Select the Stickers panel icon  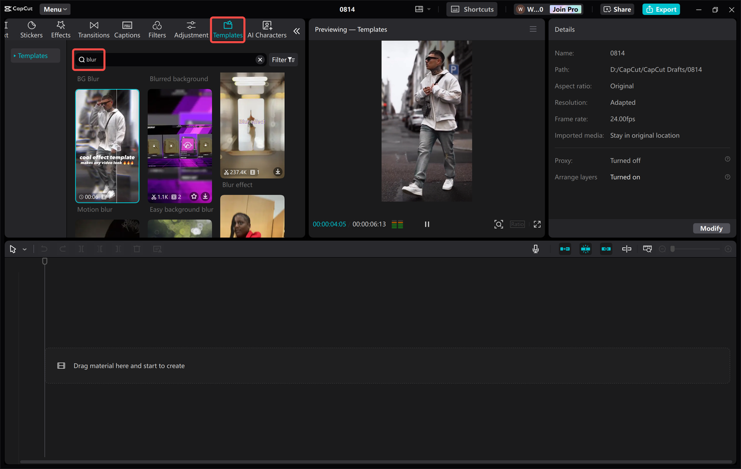(31, 30)
